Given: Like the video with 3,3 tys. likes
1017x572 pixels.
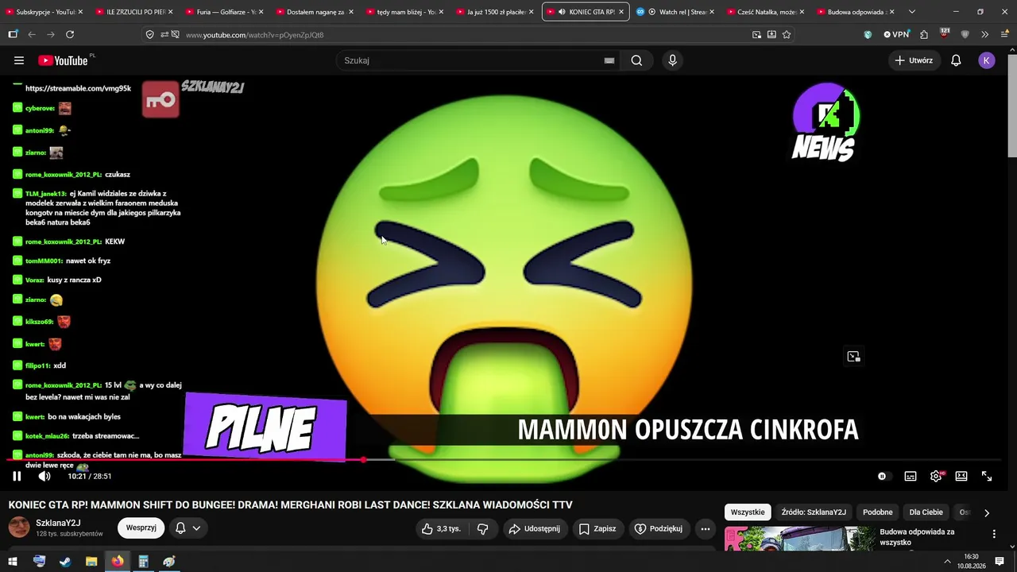Looking at the screenshot, I should tap(441, 528).
